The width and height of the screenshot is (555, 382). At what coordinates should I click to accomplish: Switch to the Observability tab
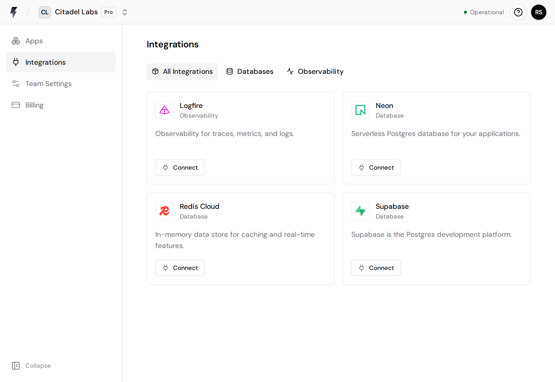(x=315, y=71)
